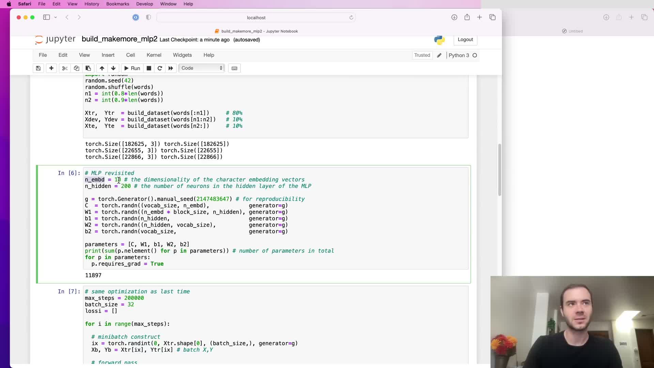Cut selected cells with scissors icon
Viewport: 654px width, 368px height.
64,68
